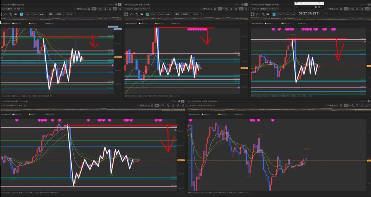Open 4-hour chart symbol/timeframe dropdown
The image size is (371, 197).
pyautogui.click(x=265, y=9)
